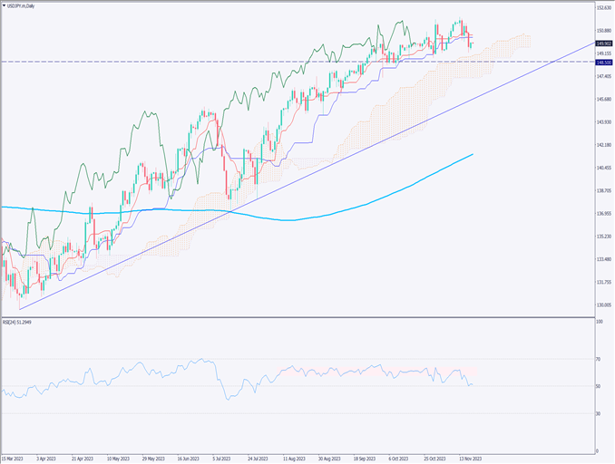The height and width of the screenshot is (464, 615).
Task: Click the 5 Jul 2023 date label
Action: (x=222, y=459)
